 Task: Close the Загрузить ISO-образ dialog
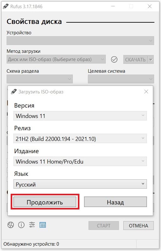pos(146,92)
